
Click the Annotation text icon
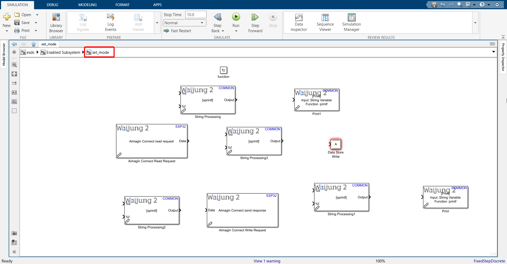point(14,92)
